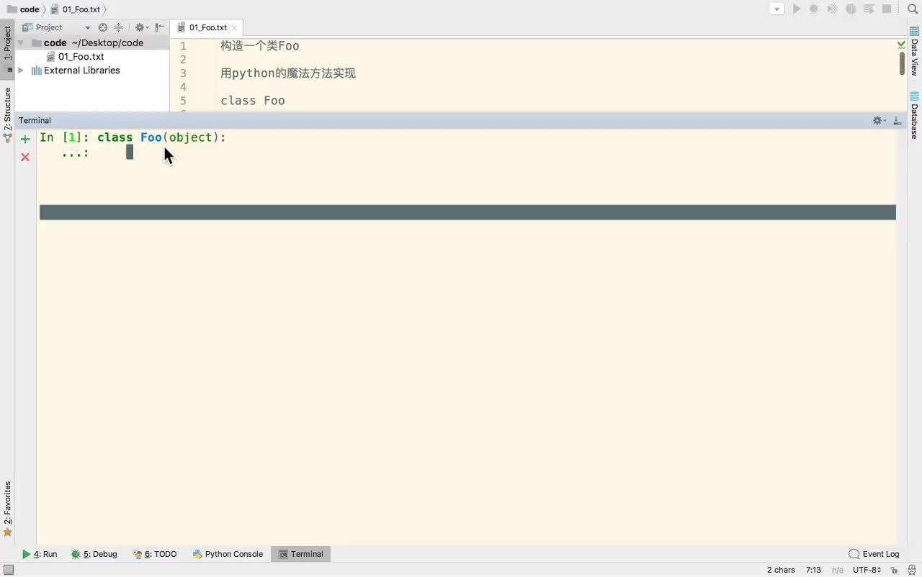Viewport: 922px width, 577px height.
Task: Toggle read-only mode with the lock icon
Action: point(894,569)
